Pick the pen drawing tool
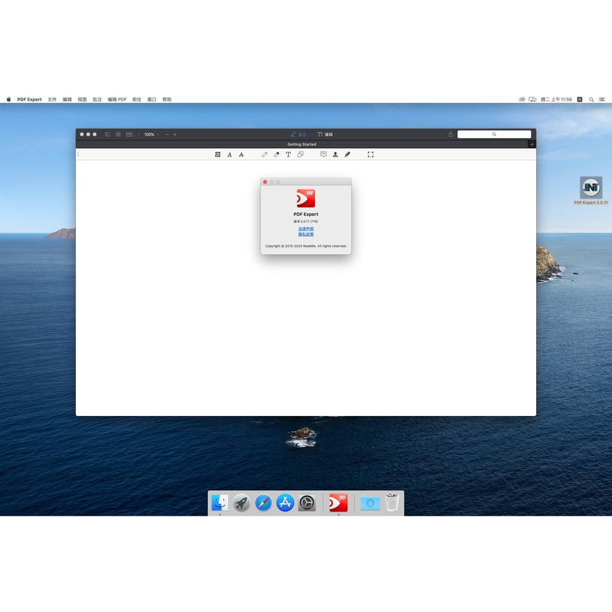612x612 pixels. 265,154
